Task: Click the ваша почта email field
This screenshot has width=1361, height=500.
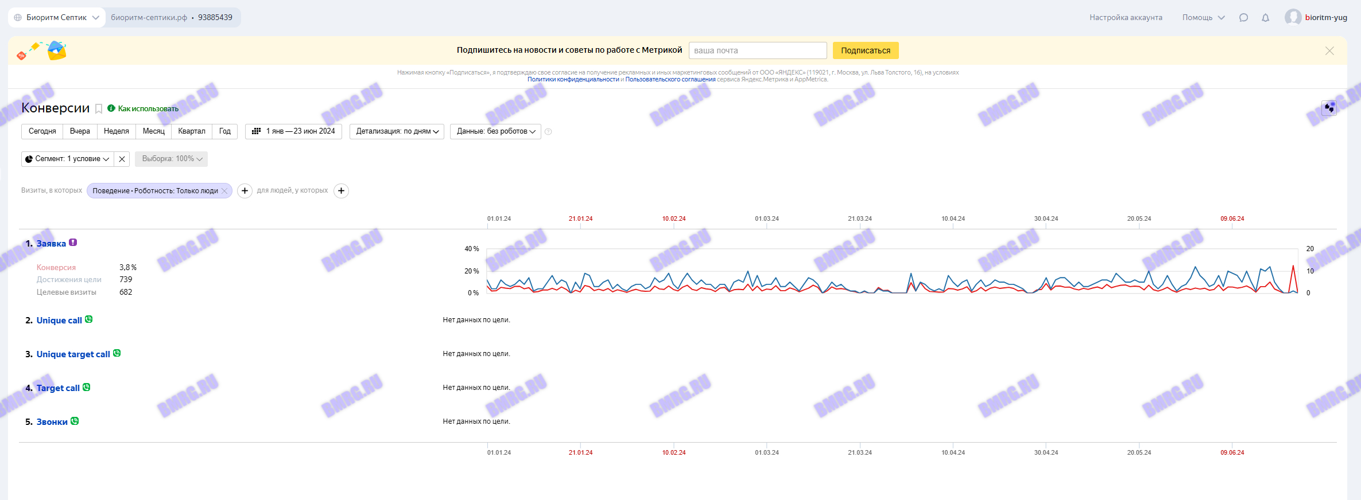Action: point(757,50)
